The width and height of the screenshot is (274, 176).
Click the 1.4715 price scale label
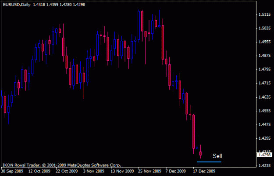(x=264, y=83)
